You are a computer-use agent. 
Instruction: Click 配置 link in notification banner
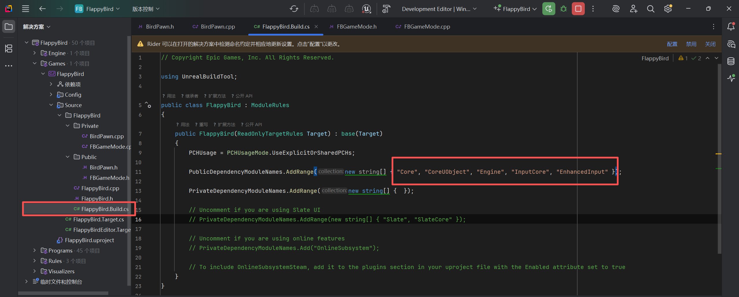(x=672, y=44)
